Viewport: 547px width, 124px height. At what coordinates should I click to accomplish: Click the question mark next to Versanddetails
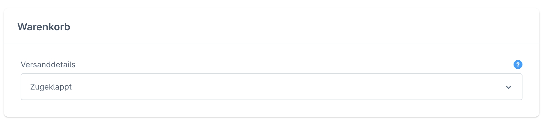tap(518, 65)
